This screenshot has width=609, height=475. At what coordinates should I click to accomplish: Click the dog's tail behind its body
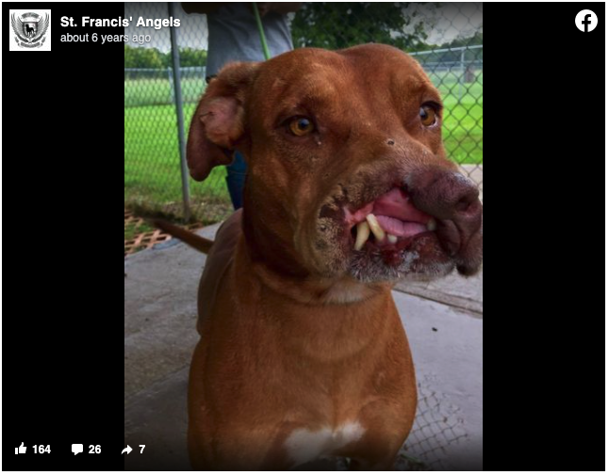point(183,235)
